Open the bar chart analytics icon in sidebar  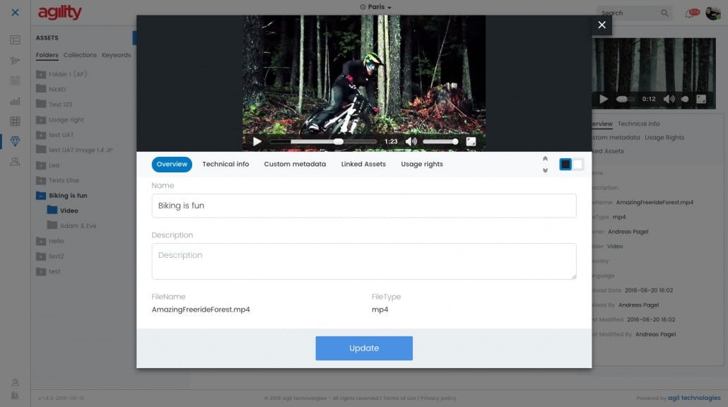pyautogui.click(x=14, y=100)
